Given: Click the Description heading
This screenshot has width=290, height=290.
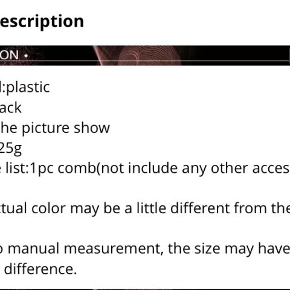Looking at the screenshot, I should click(42, 21).
